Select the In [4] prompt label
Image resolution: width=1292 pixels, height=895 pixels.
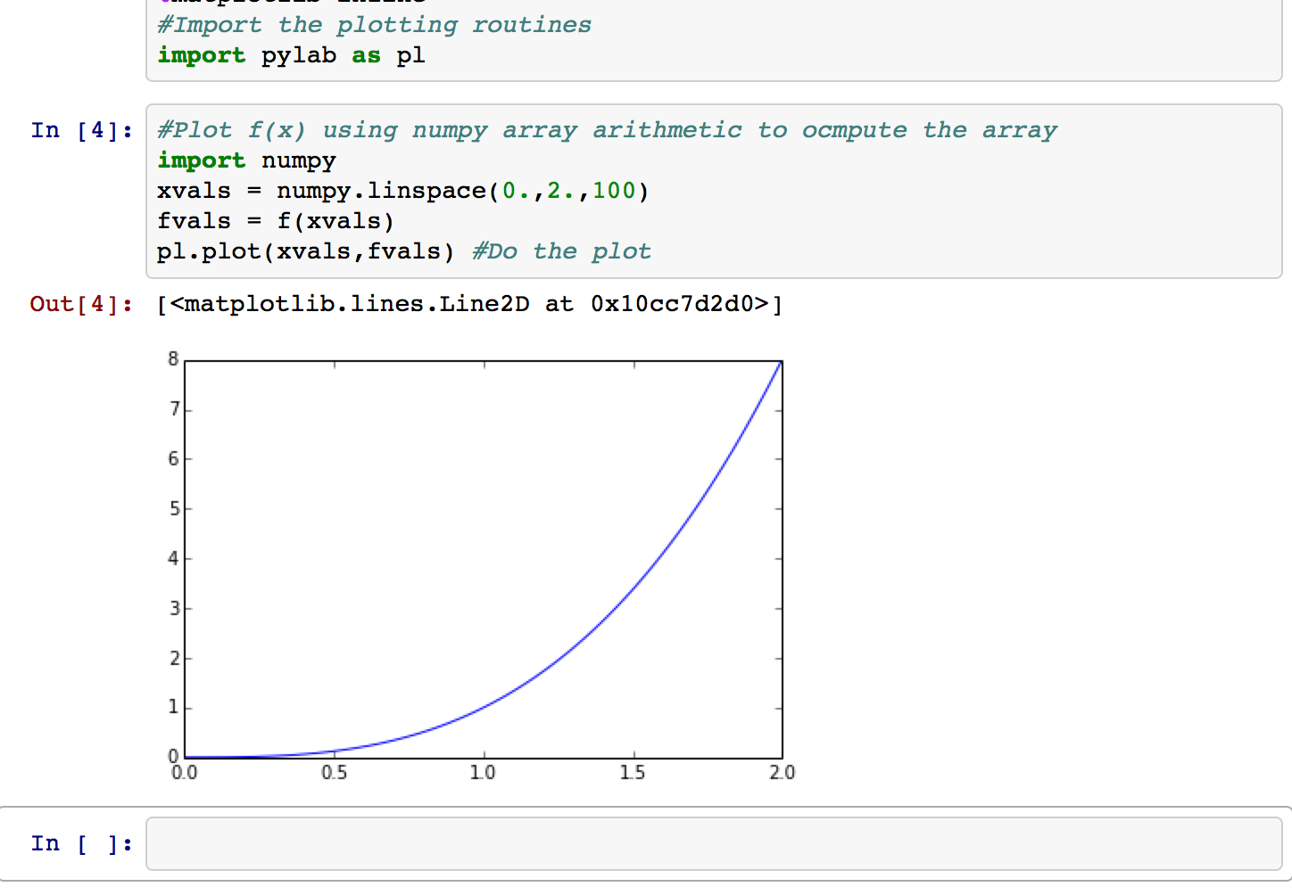(81, 130)
